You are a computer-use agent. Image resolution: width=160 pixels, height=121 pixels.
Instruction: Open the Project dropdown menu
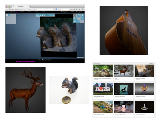(x=23, y=12)
